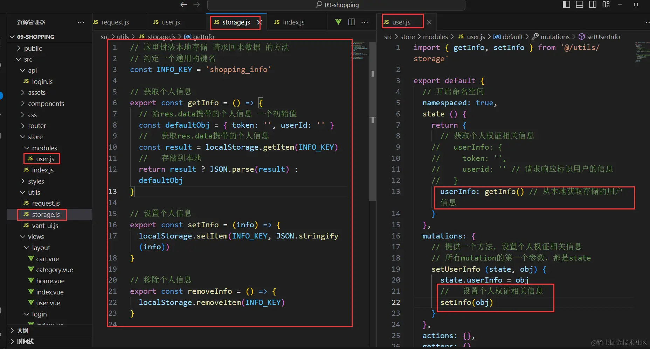
Task: Click the right editor minimap
Action: click(x=642, y=51)
